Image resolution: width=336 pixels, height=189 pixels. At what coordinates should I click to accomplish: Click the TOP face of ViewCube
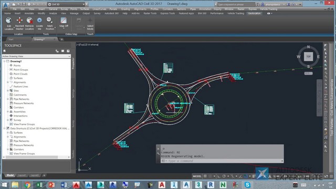tap(308, 57)
